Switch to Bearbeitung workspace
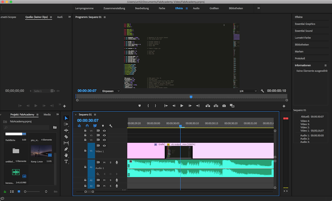332x201 pixels. [x=142, y=8]
